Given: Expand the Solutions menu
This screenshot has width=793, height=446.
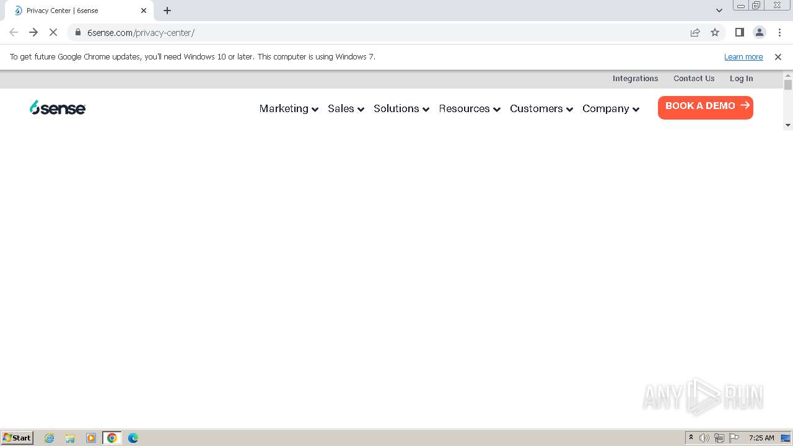Looking at the screenshot, I should (401, 108).
